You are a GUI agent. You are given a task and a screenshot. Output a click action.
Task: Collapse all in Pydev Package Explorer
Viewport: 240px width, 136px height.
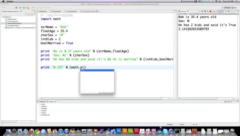[26, 14]
